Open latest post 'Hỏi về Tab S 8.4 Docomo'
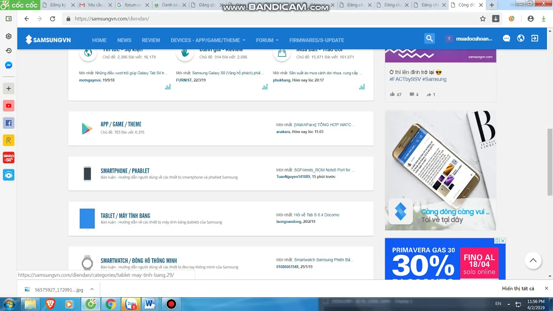The width and height of the screenshot is (553, 311). [x=317, y=215]
